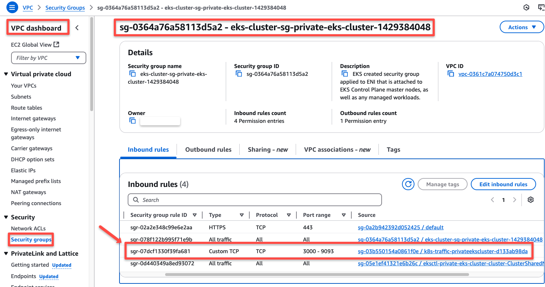The image size is (545, 287).
Task: Refresh the inbound rules list
Action: click(408, 184)
